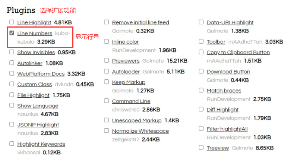Viewport: 297px width, 164px height.
Task: Uncheck the Line Numbers plugin checkbox
Action: [x=12, y=33]
